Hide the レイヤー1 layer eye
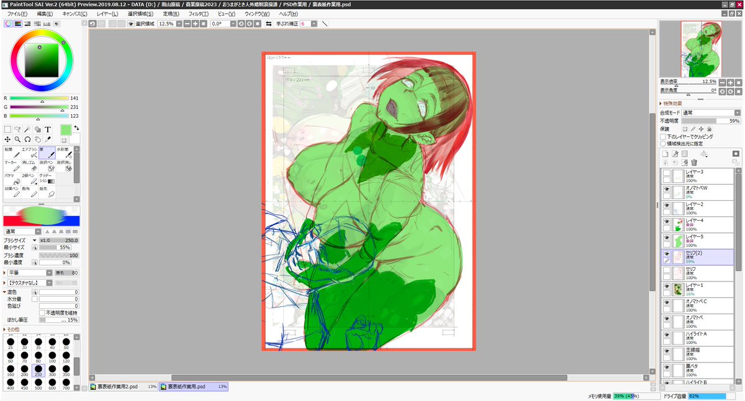The height and width of the screenshot is (401, 745). 666,286
